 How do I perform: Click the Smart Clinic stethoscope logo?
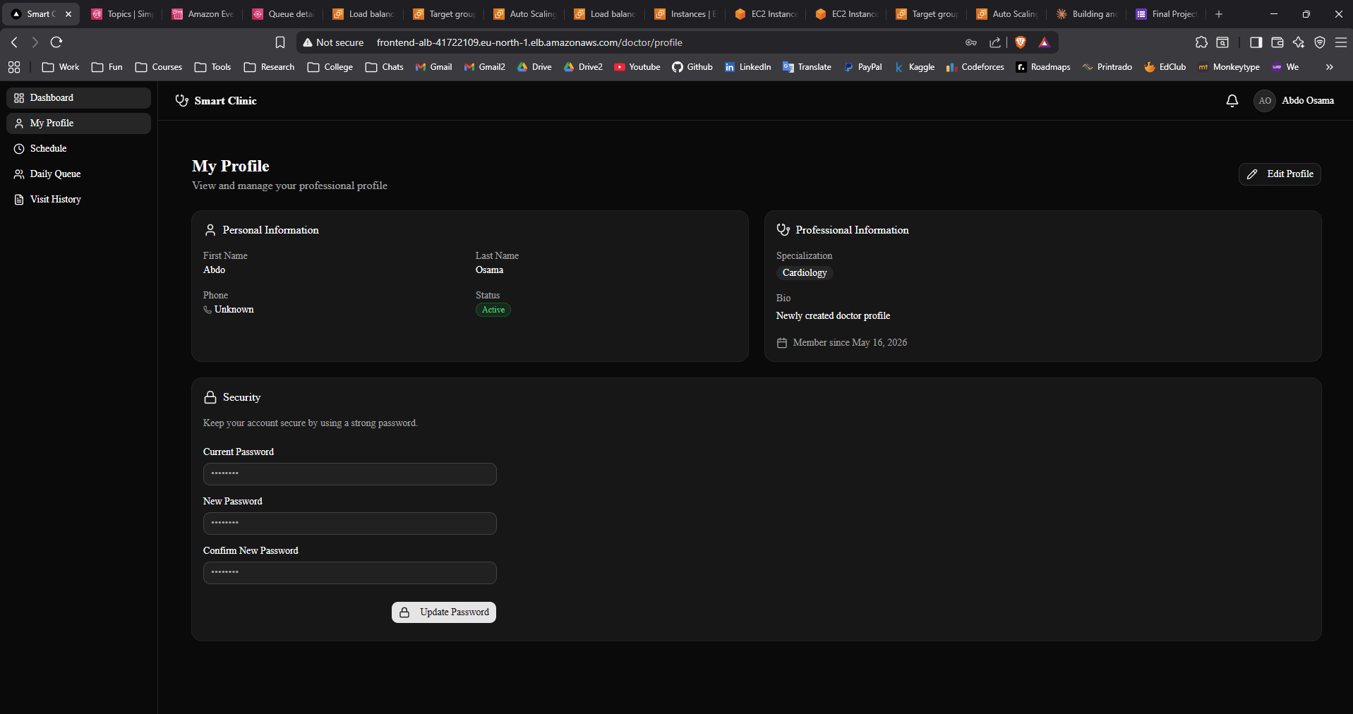[x=181, y=101]
